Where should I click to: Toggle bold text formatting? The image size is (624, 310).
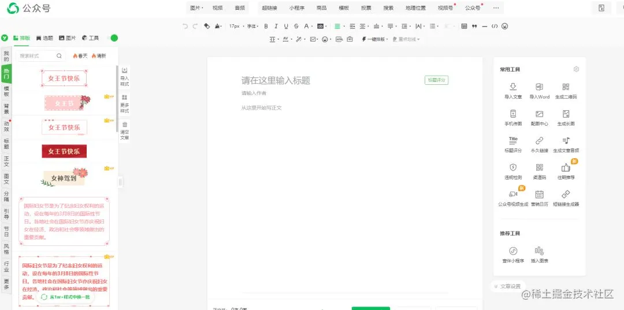pyautogui.click(x=266, y=26)
